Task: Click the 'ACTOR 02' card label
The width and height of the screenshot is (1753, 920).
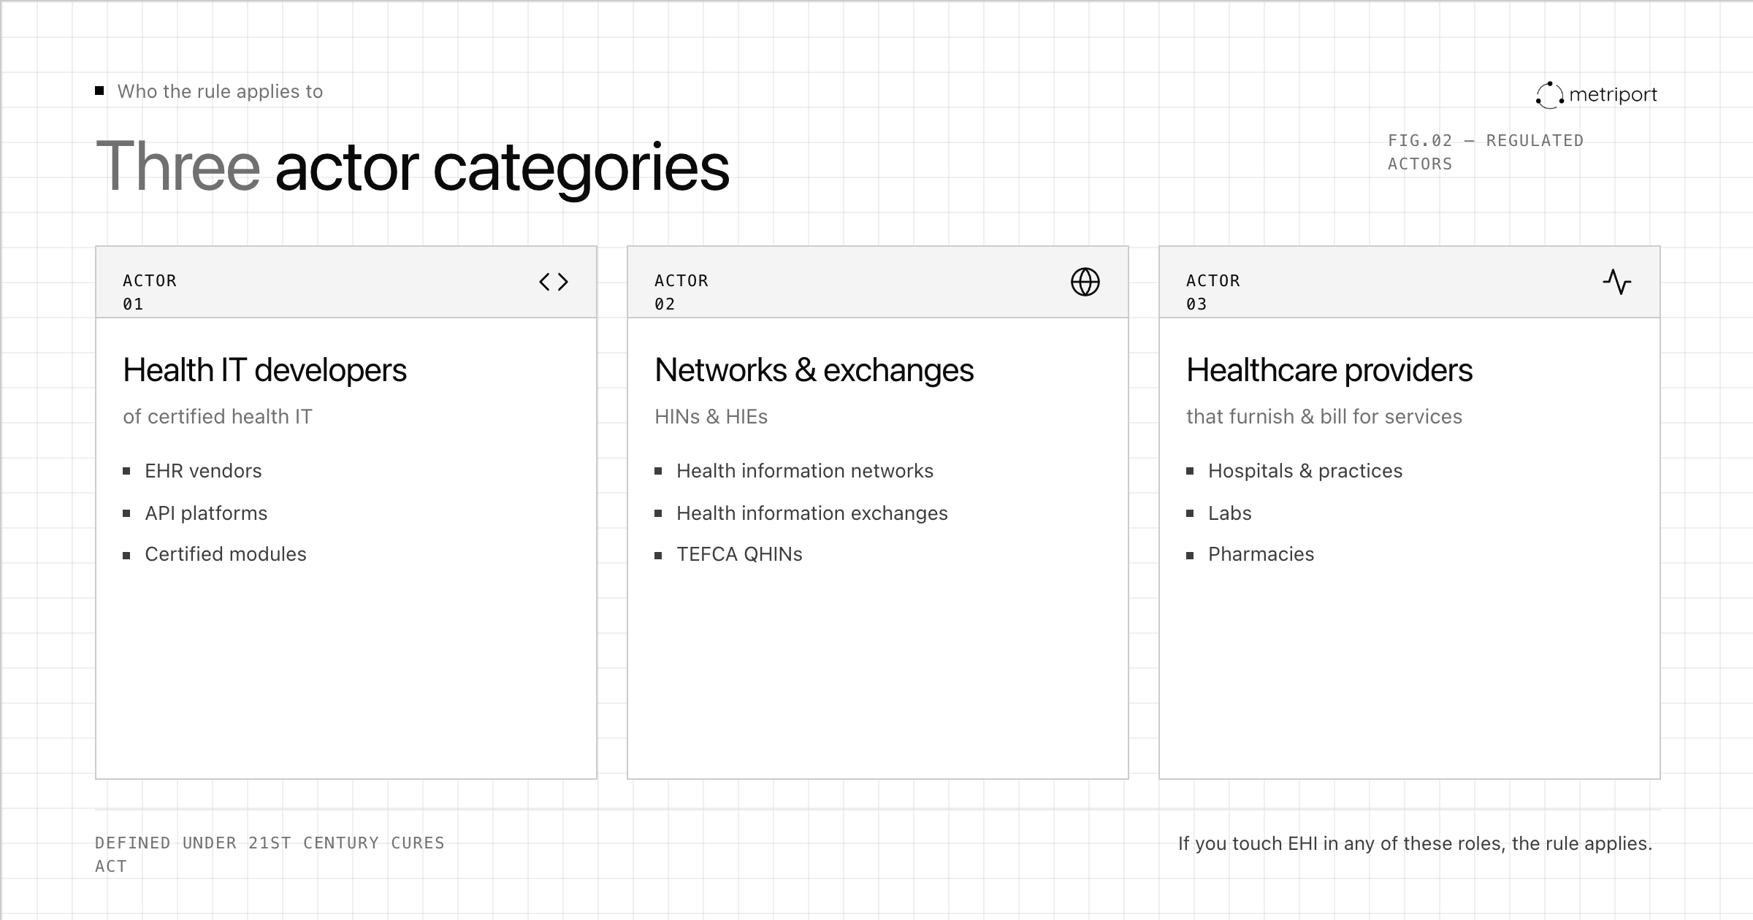Action: tap(681, 292)
